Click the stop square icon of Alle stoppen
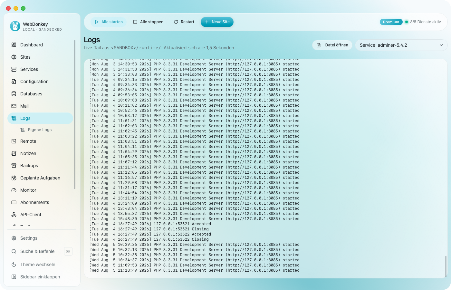 135,22
